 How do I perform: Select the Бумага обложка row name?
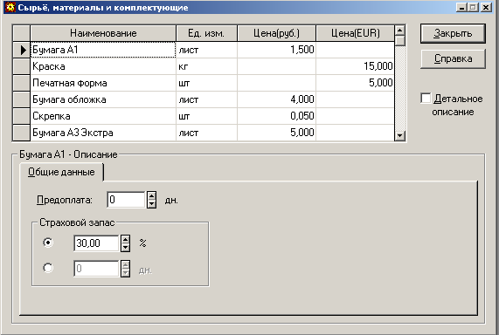point(103,99)
